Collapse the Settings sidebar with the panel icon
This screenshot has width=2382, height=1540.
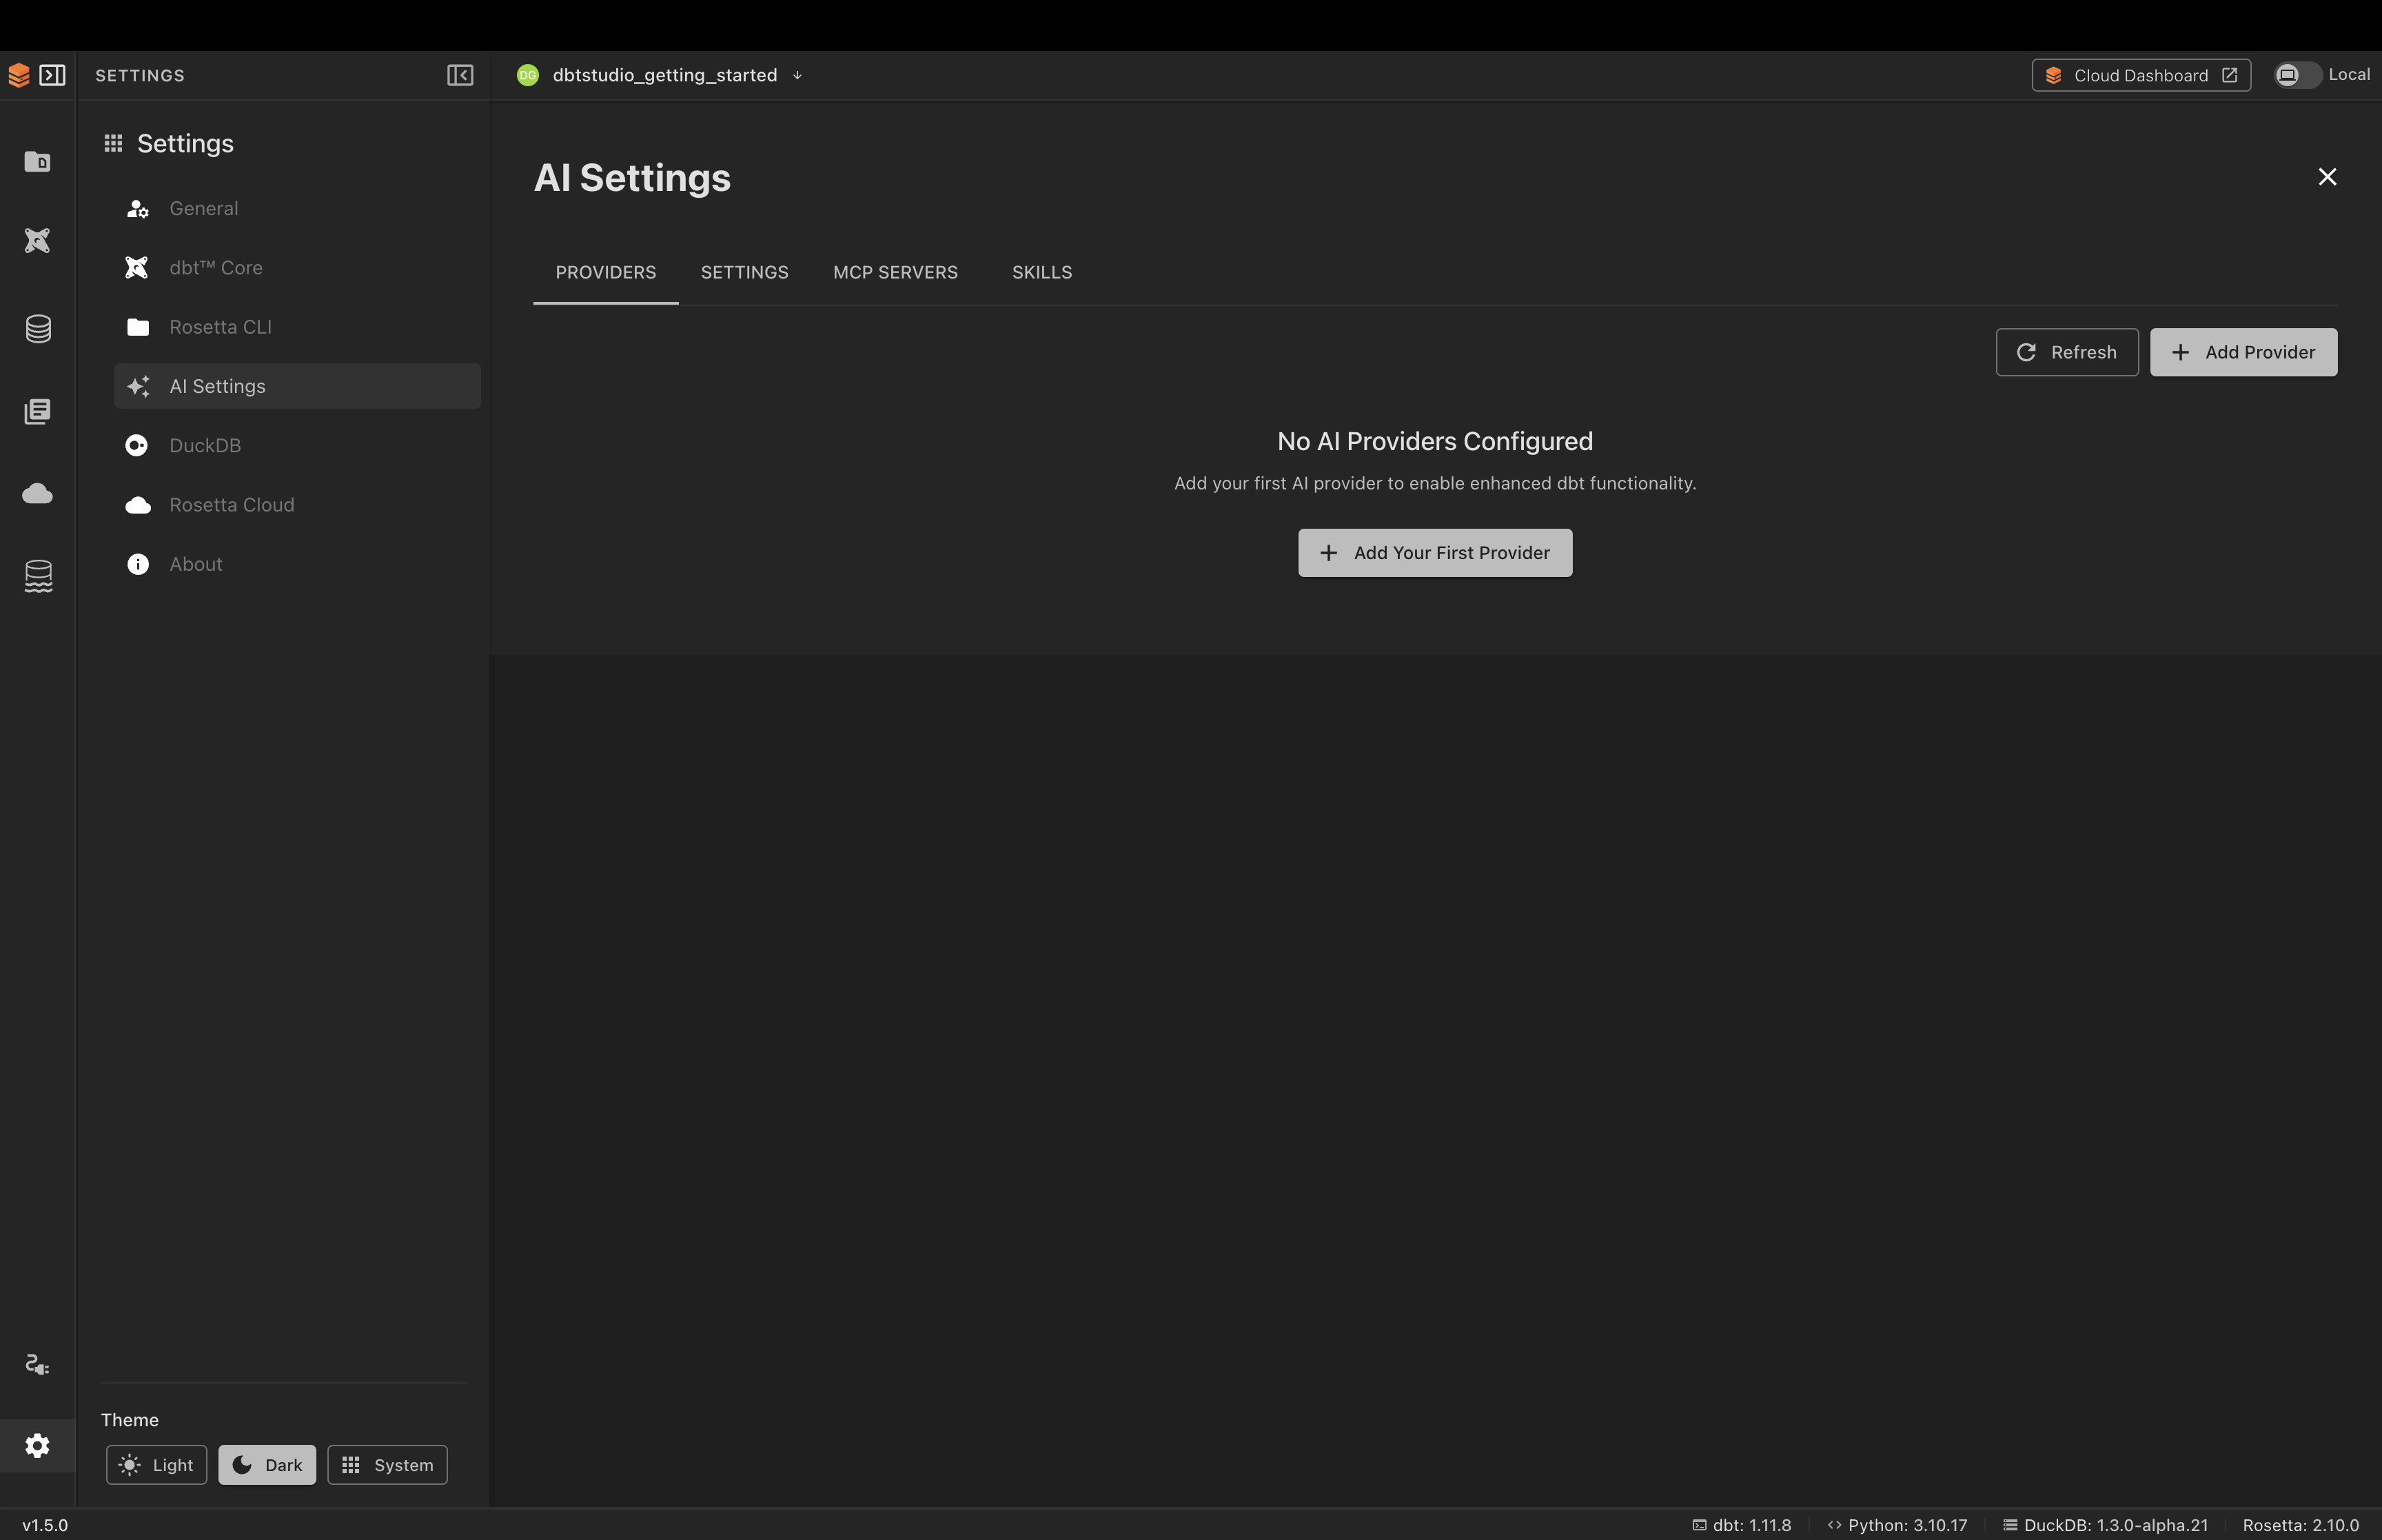(x=460, y=75)
